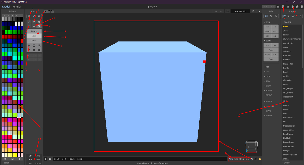Select All tab in Edit panel
The height and width of the screenshot is (165, 304).
click(x=266, y=16)
